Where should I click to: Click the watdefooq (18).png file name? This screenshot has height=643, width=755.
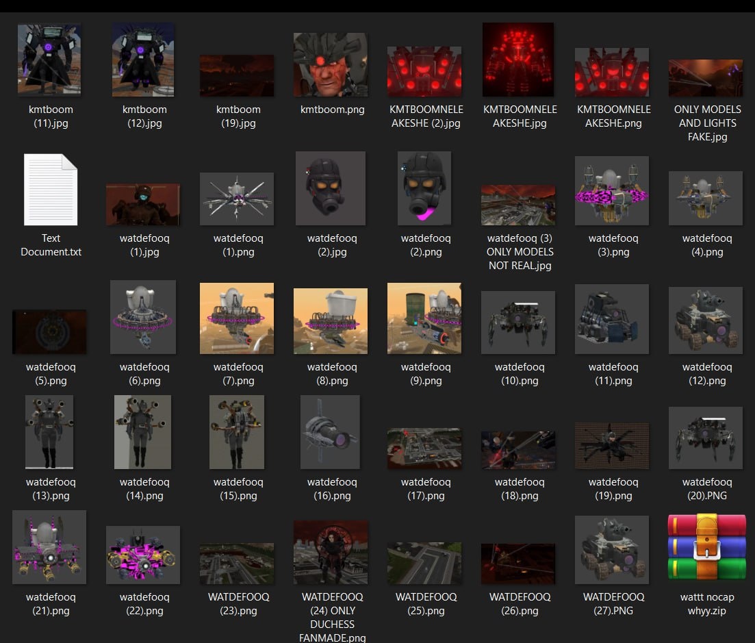(520, 489)
